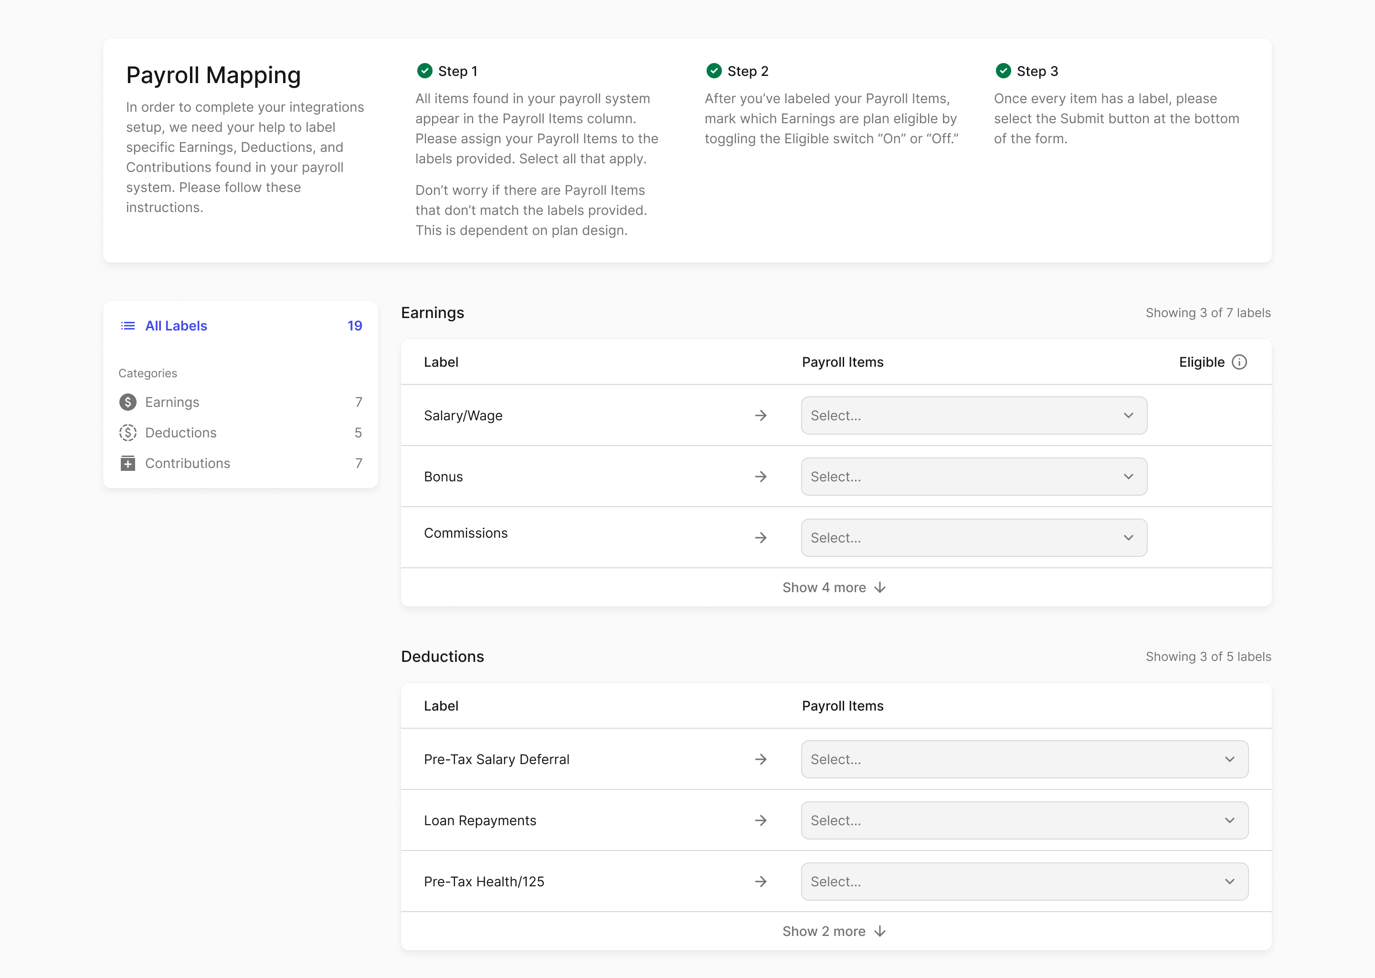This screenshot has width=1375, height=978.
Task: Click the arrow icon next to Pre-Tax Salary Deferral
Action: [761, 759]
